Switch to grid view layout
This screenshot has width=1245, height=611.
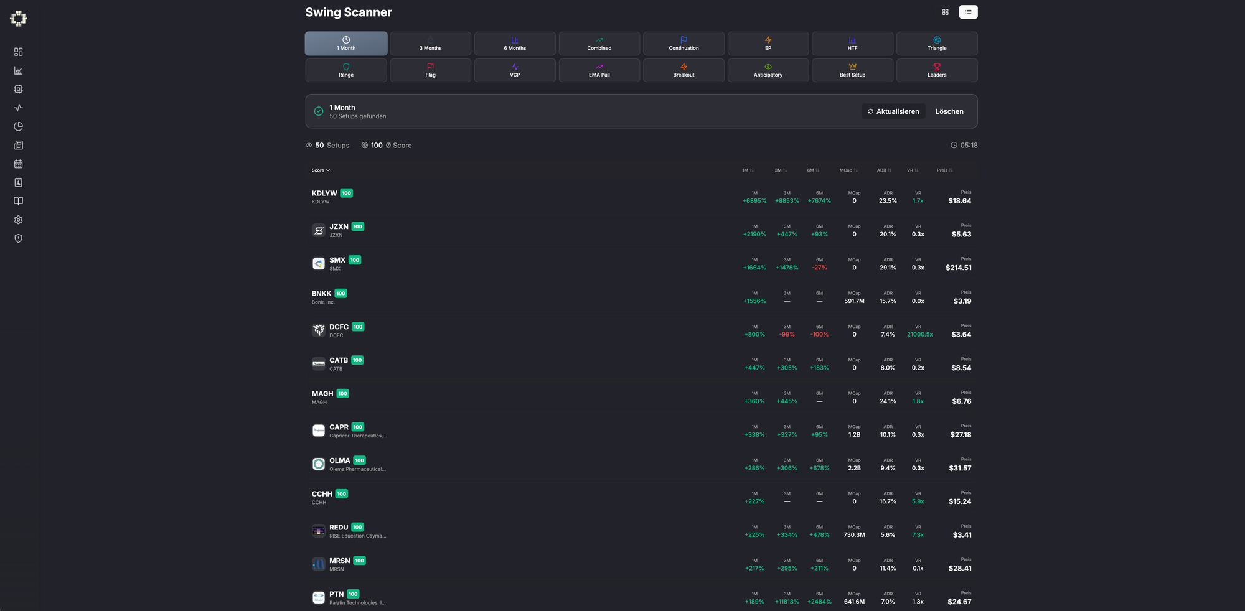click(945, 12)
